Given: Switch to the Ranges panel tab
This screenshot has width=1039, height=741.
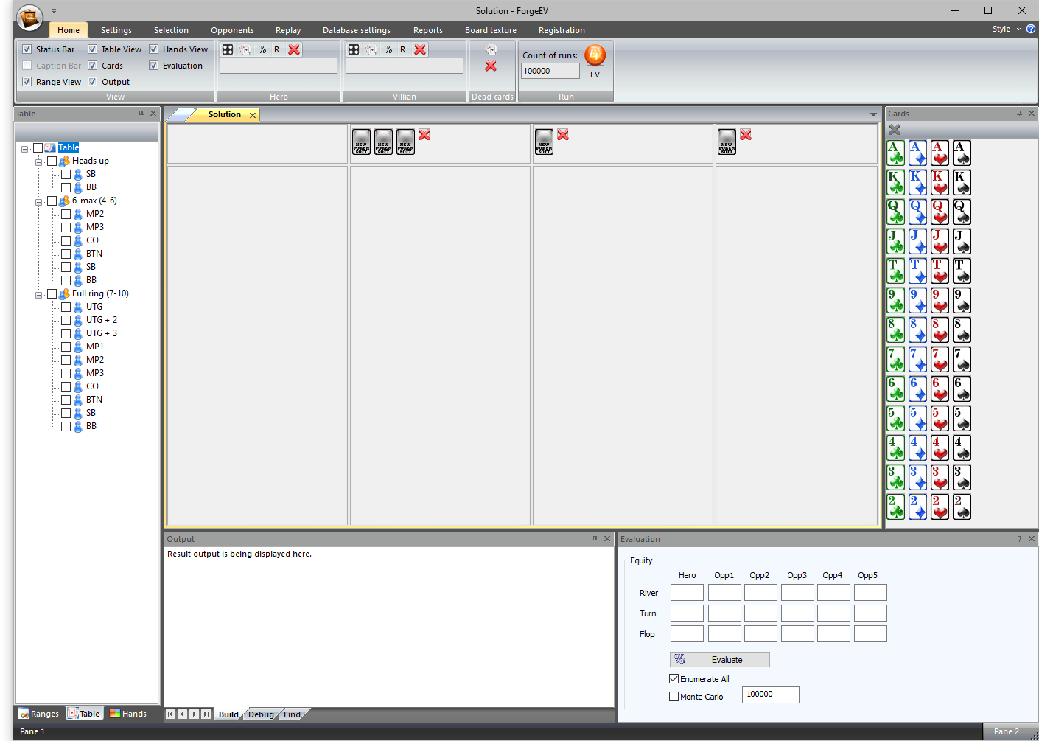Looking at the screenshot, I should point(38,714).
